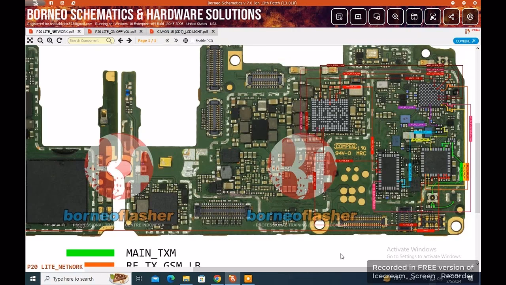Open the share icon in header

pos(451,17)
